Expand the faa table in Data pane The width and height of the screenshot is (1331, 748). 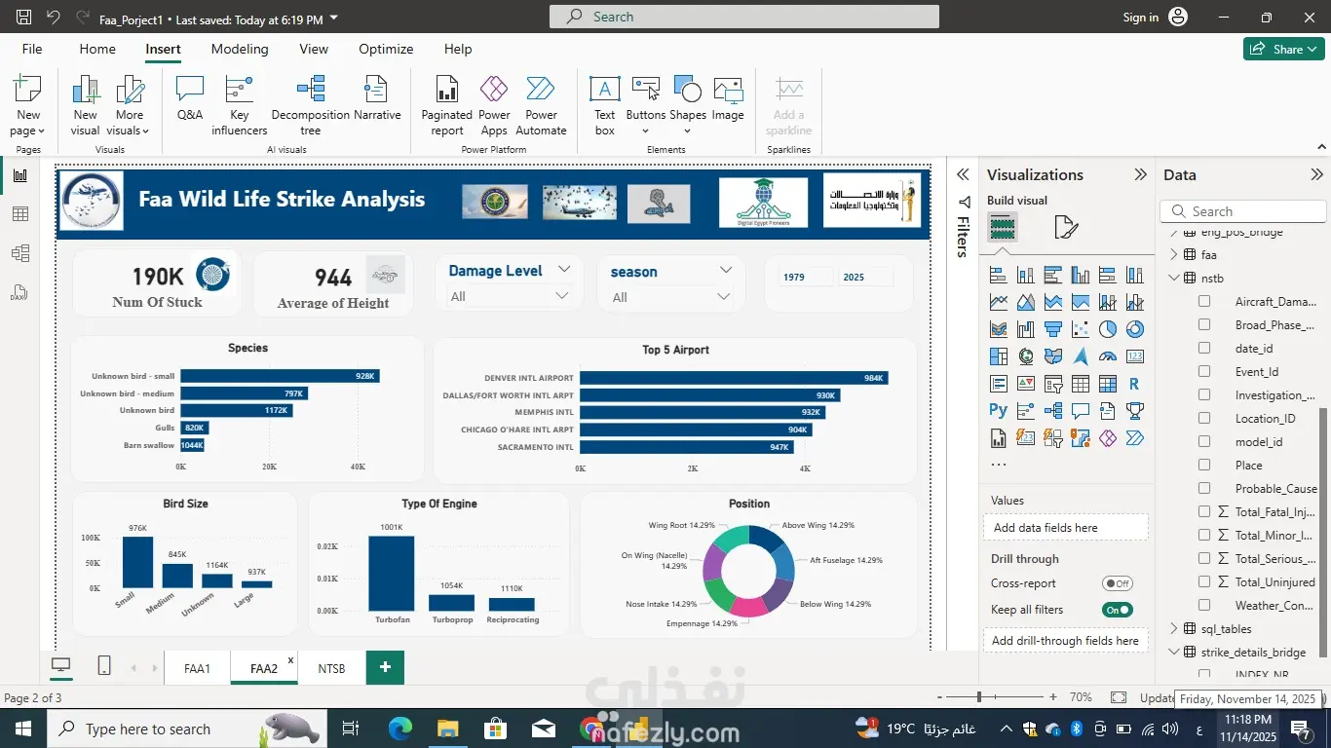point(1173,255)
